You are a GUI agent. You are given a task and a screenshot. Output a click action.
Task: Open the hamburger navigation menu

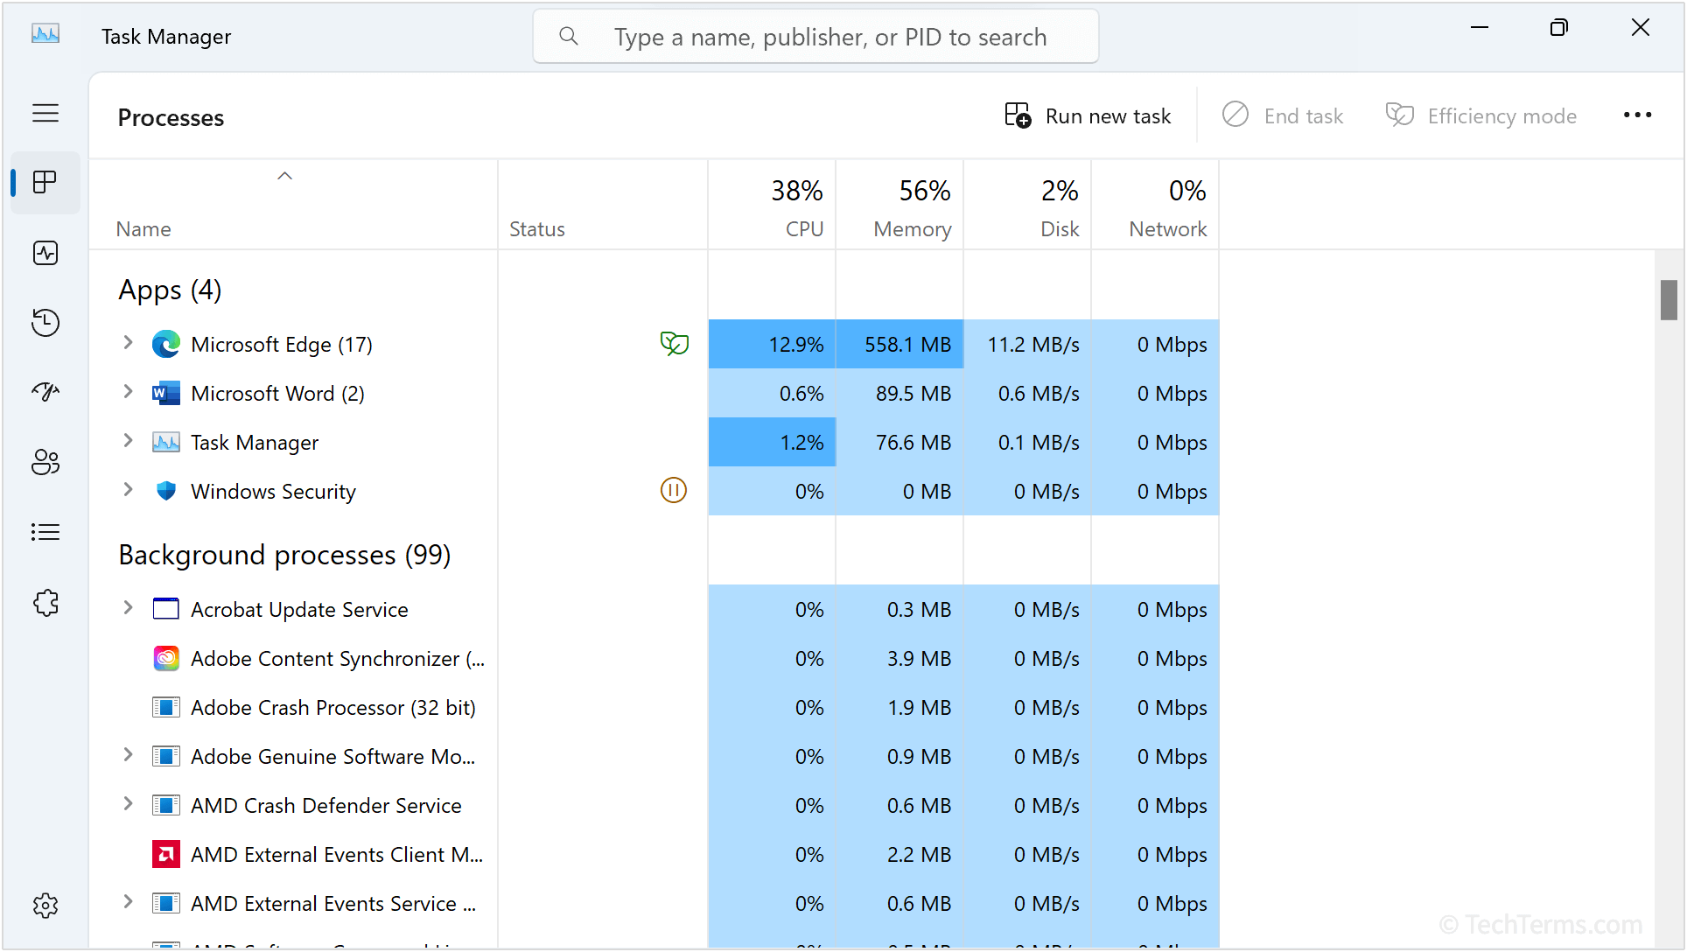(45, 113)
